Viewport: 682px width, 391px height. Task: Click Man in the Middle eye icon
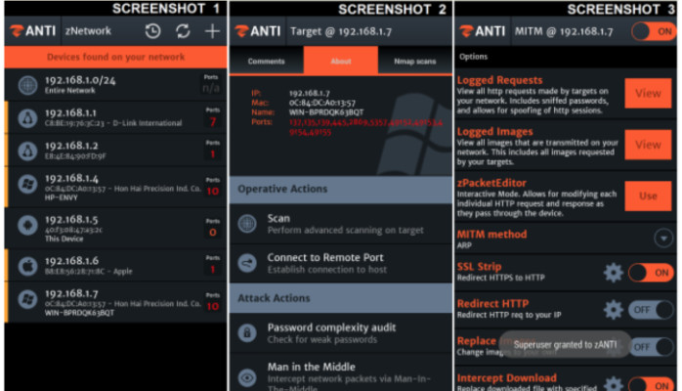pos(247,377)
